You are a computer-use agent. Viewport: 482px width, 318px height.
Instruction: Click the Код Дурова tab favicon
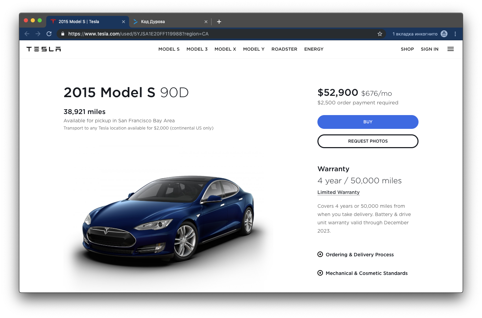(x=136, y=21)
